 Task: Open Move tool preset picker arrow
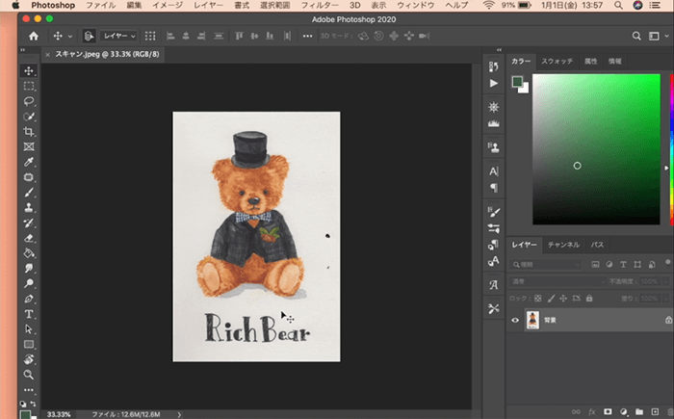[70, 37]
